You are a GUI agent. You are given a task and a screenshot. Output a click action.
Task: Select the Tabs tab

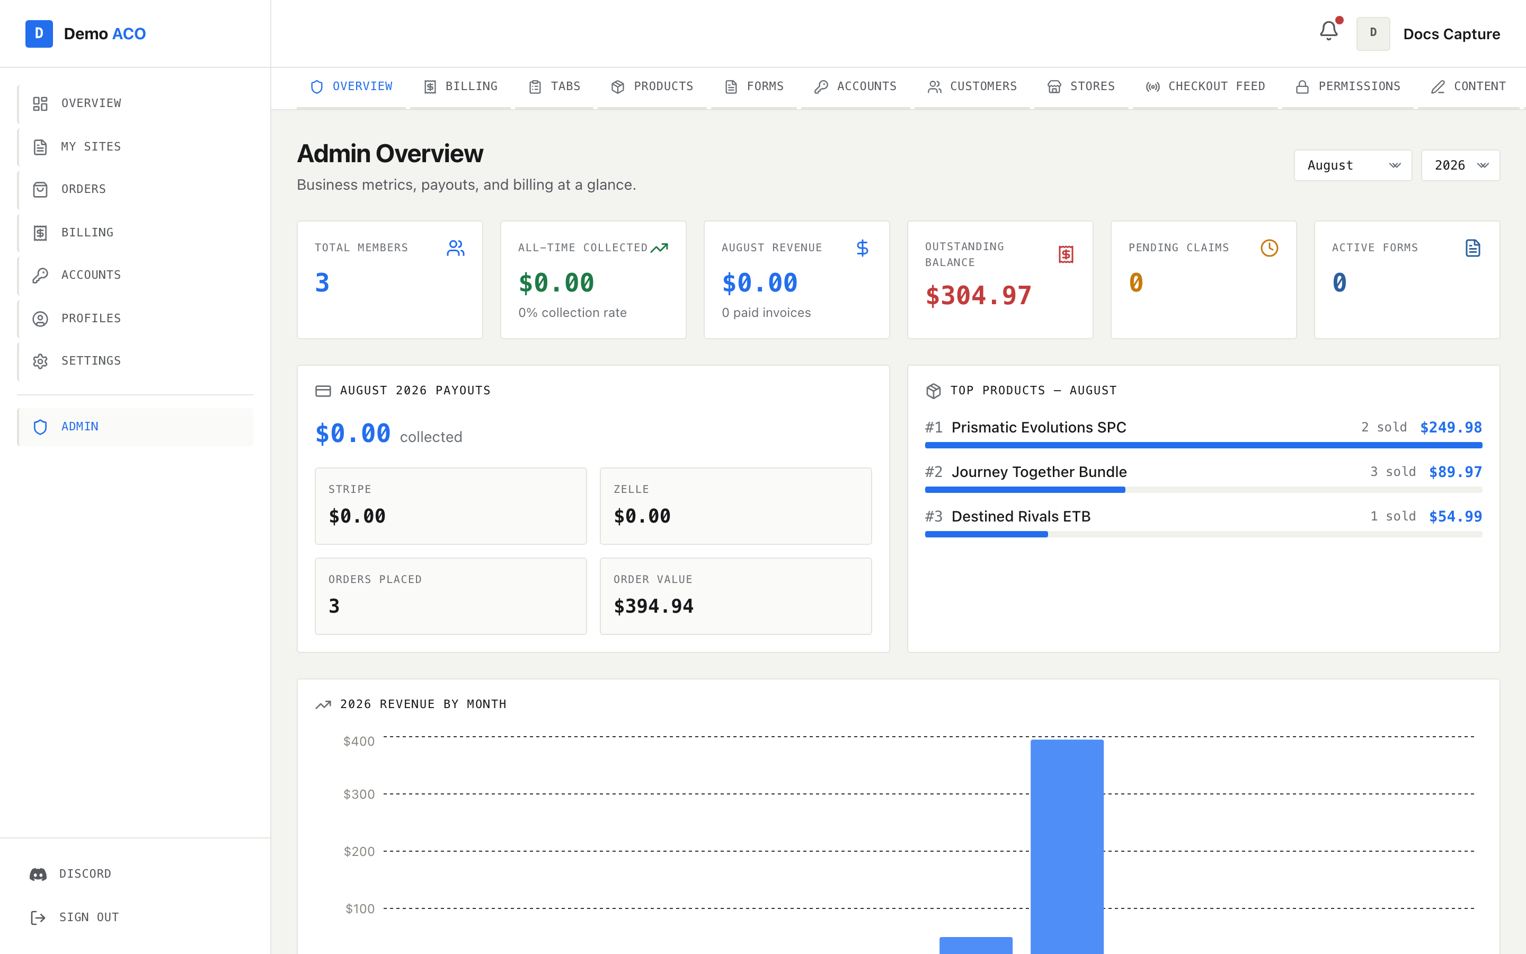(554, 86)
